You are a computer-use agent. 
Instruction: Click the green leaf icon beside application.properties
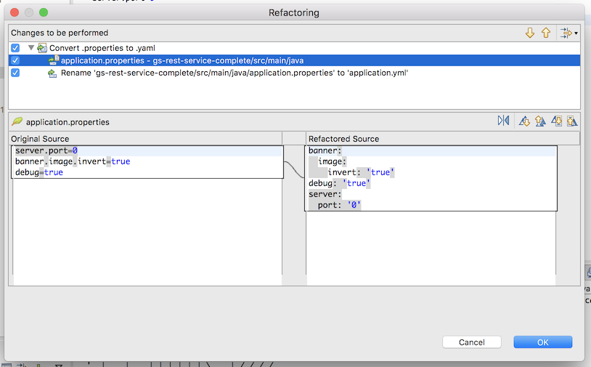[17, 121]
